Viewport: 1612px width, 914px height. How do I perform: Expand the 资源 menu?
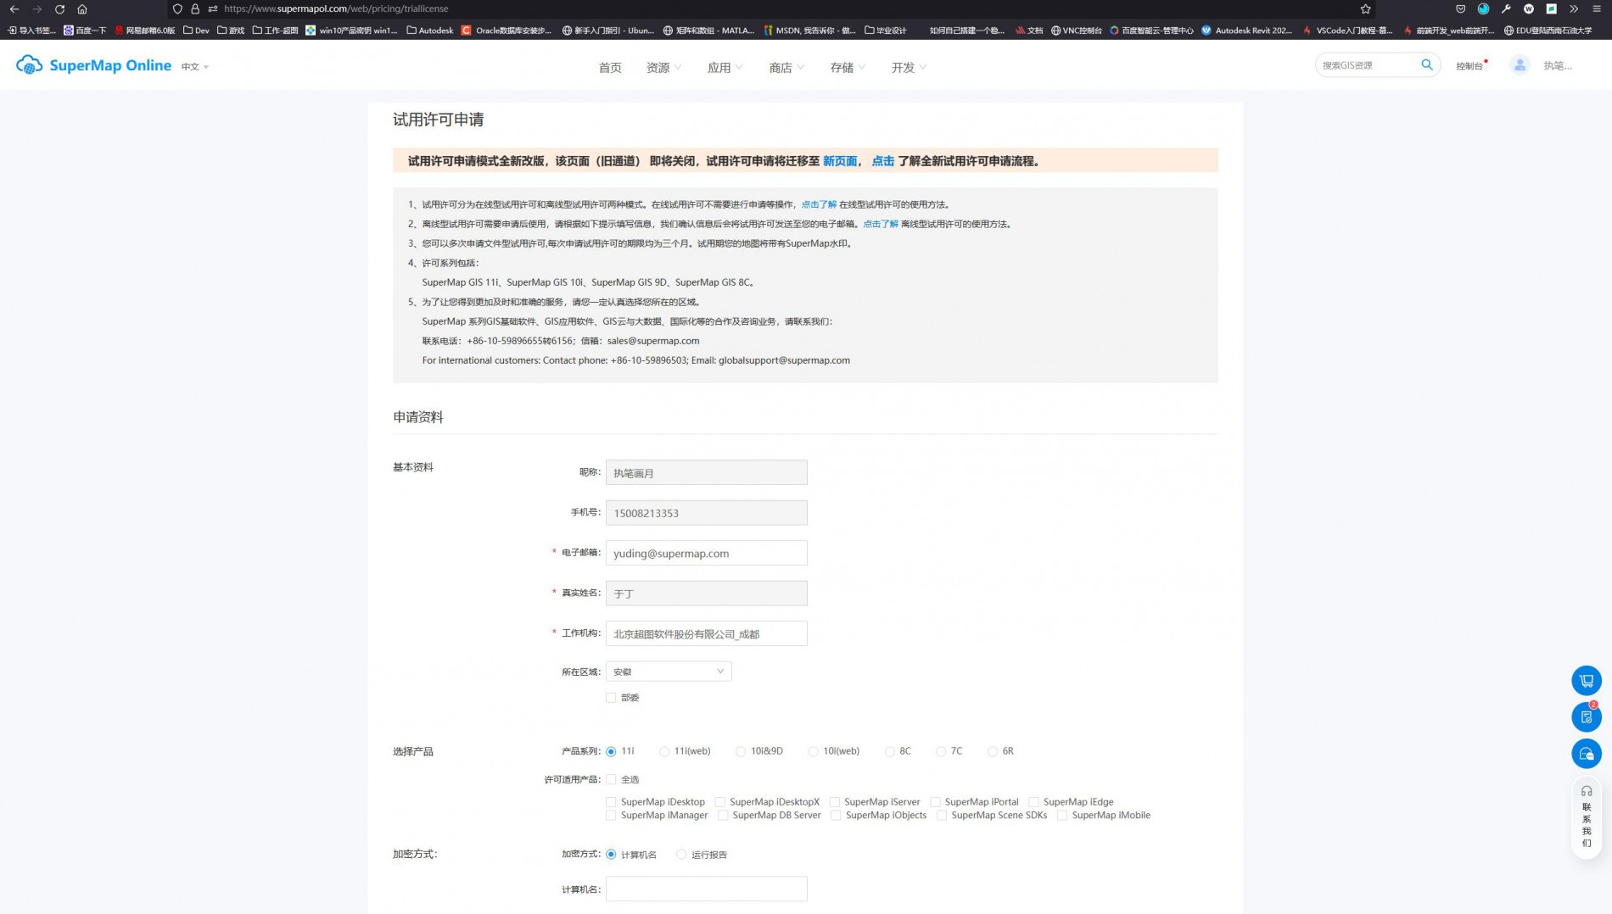[x=663, y=68]
